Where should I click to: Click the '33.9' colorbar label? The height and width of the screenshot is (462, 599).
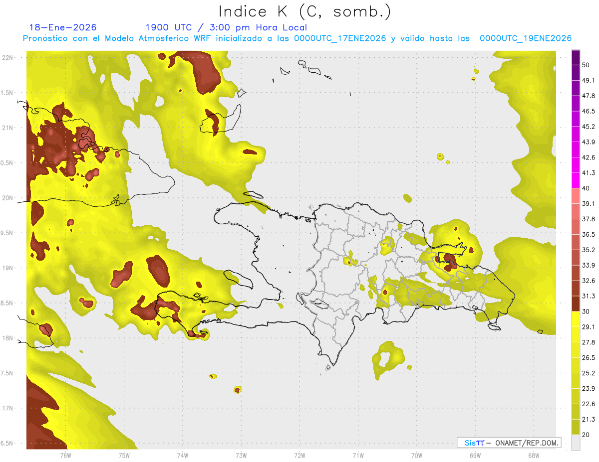(589, 265)
